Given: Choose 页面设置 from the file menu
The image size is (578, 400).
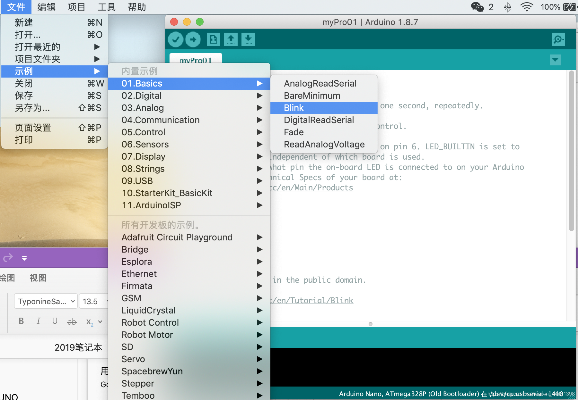Looking at the screenshot, I should pos(55,128).
